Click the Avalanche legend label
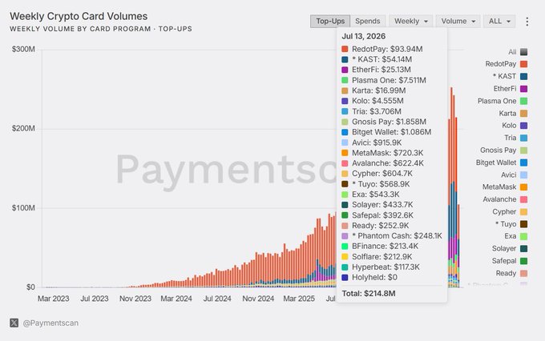 (499, 199)
